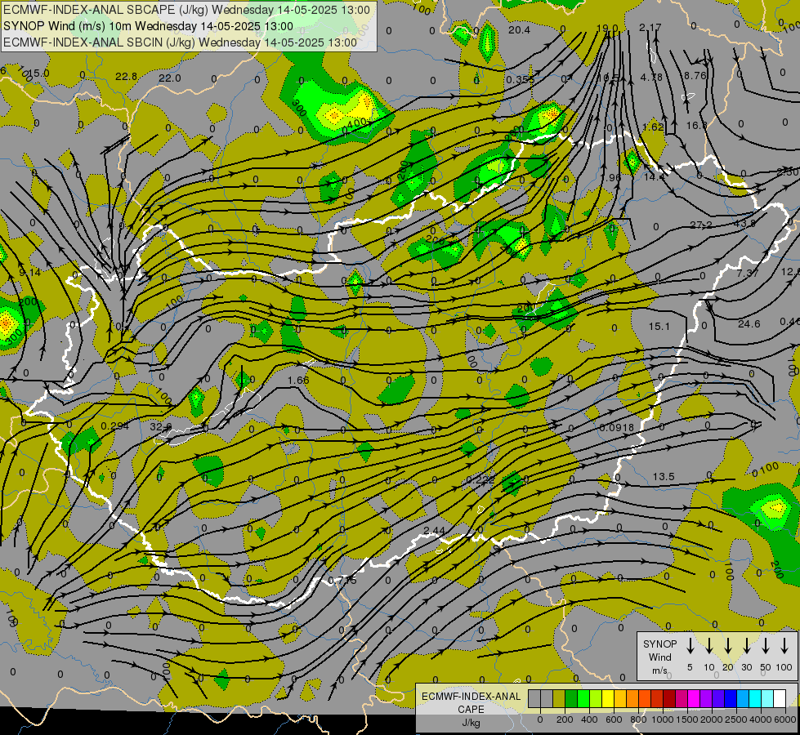Click the map value 32.6
The image size is (800, 735).
pos(161,426)
